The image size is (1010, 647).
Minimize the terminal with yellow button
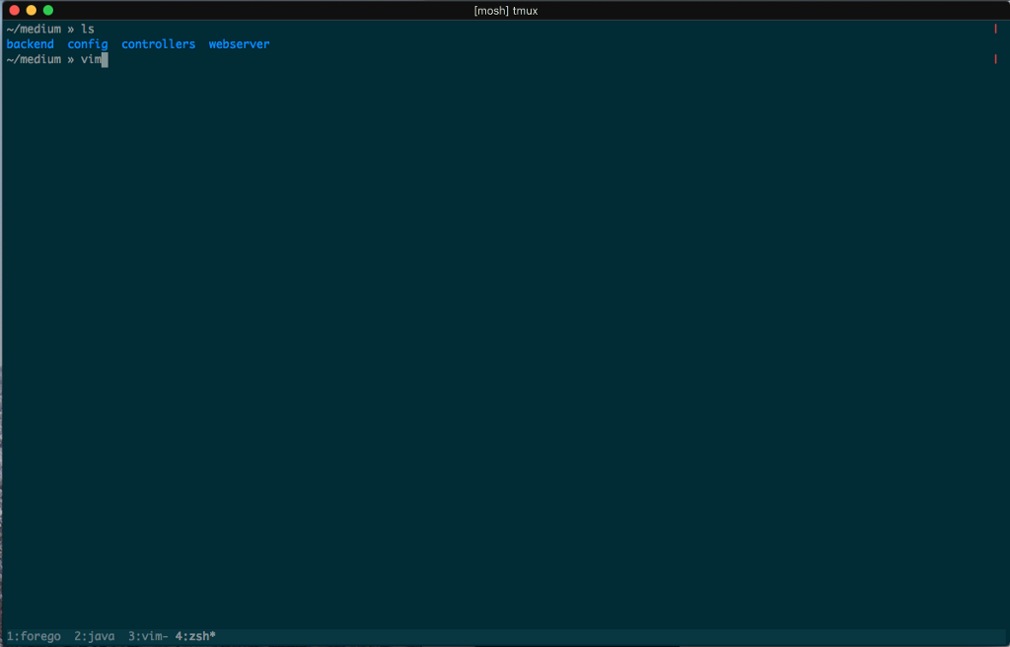31,10
